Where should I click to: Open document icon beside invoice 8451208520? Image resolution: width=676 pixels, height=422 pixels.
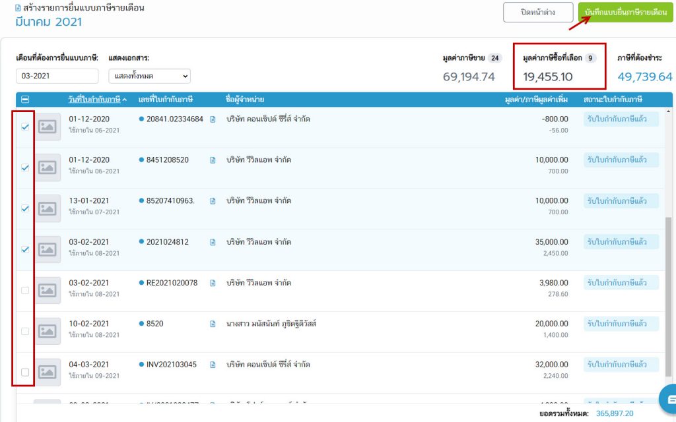point(213,160)
